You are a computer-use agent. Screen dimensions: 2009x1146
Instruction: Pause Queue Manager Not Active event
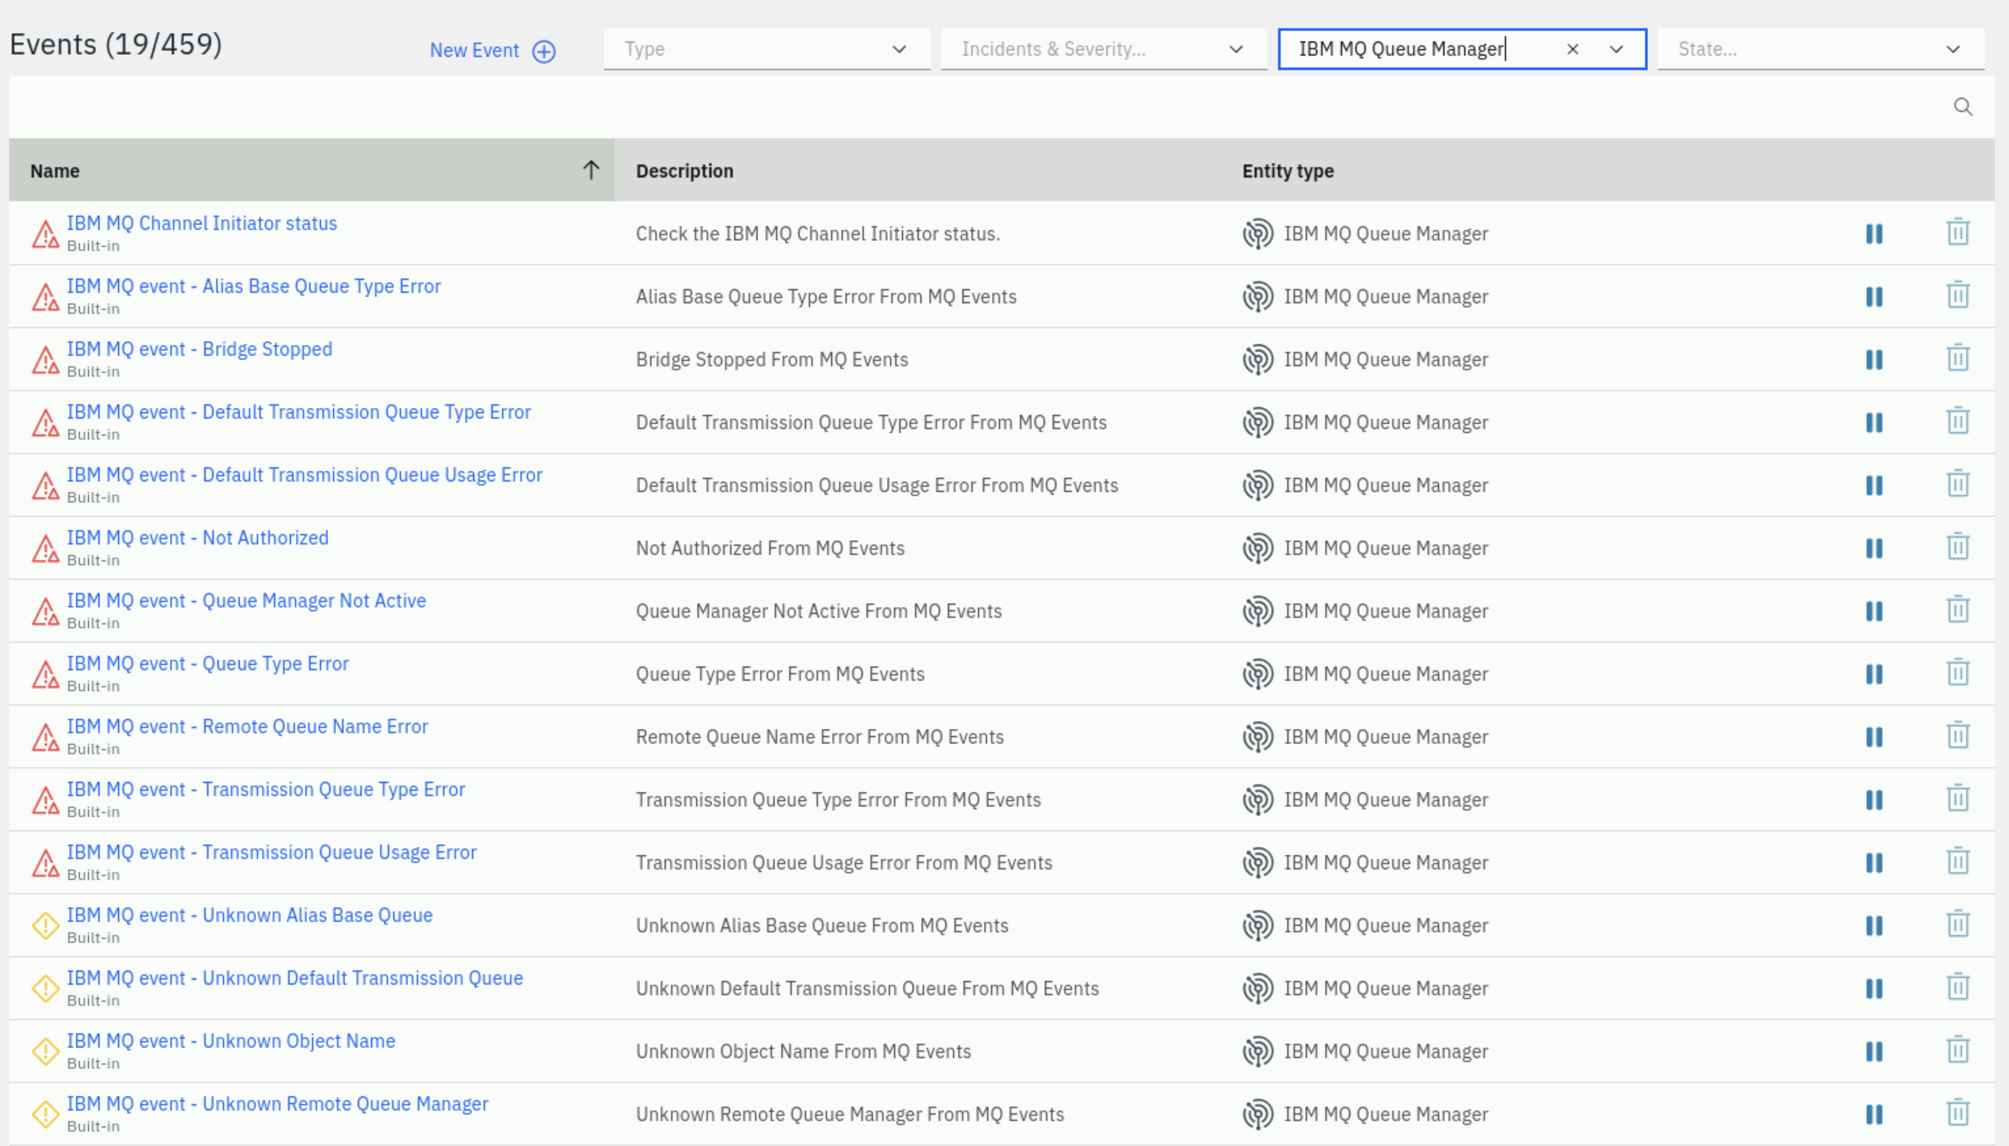point(1874,612)
